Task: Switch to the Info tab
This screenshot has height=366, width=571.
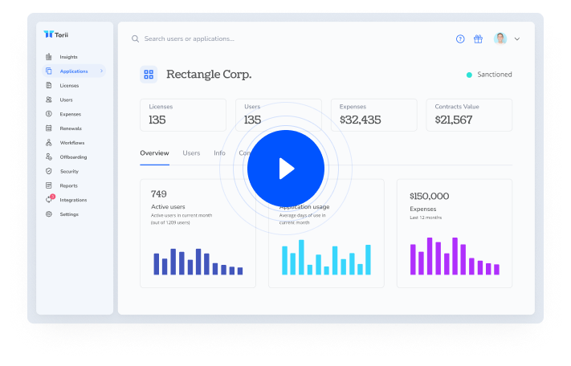Action: coord(219,153)
